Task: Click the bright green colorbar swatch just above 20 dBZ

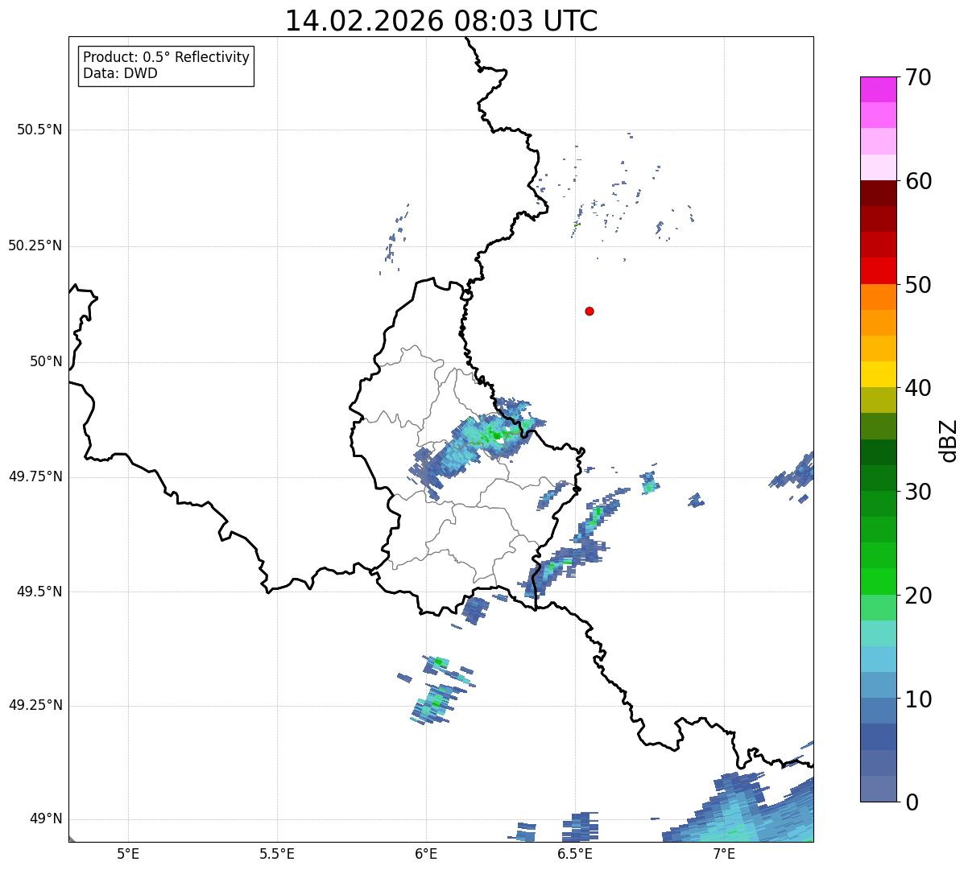Action: tap(878, 582)
